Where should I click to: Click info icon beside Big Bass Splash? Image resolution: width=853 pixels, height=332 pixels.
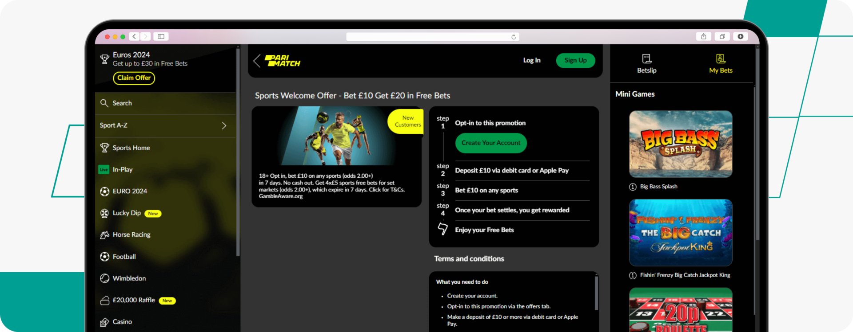click(633, 187)
